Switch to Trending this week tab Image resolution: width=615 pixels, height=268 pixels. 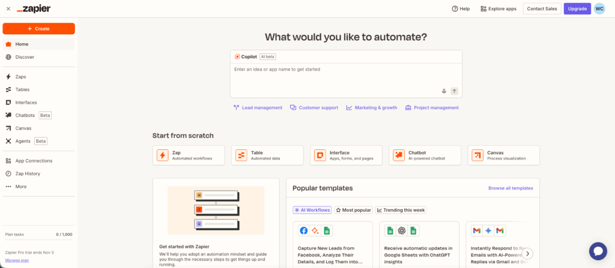coord(400,210)
